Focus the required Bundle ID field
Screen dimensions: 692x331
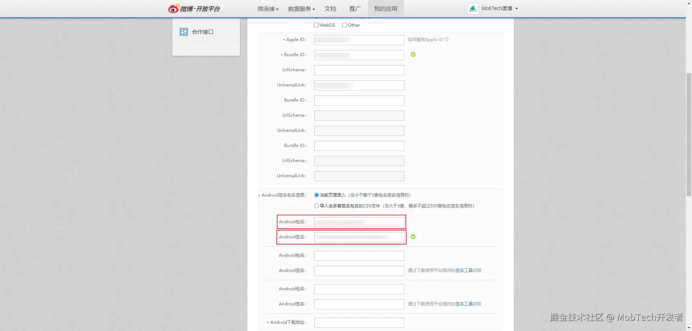pyautogui.click(x=359, y=55)
